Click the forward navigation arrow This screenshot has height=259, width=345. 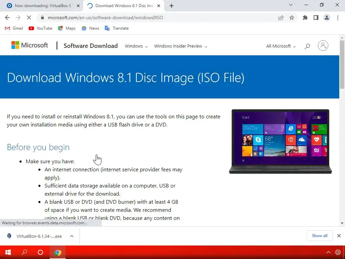[18, 18]
